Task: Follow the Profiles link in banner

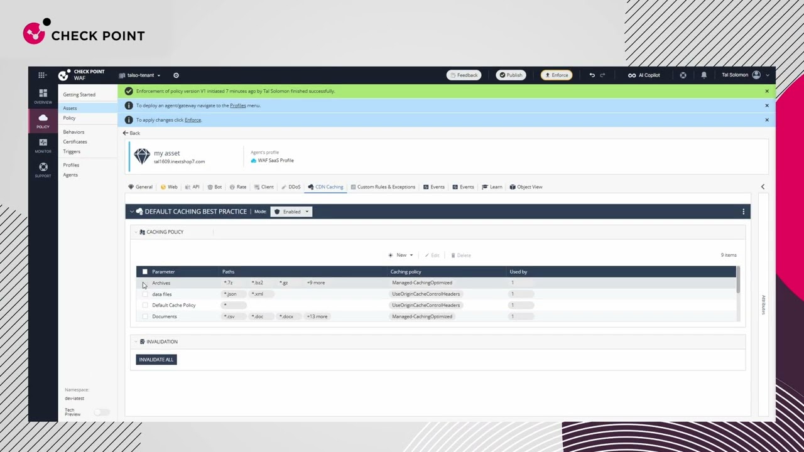Action: [x=238, y=105]
